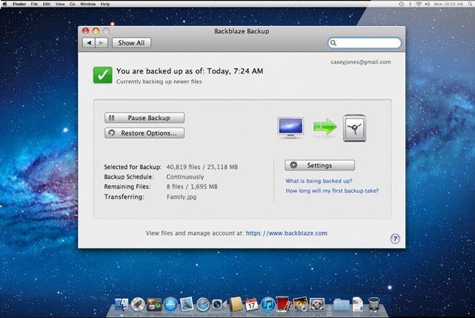
Task: Visit the https://www.backblaze.com link
Action: [286, 233]
